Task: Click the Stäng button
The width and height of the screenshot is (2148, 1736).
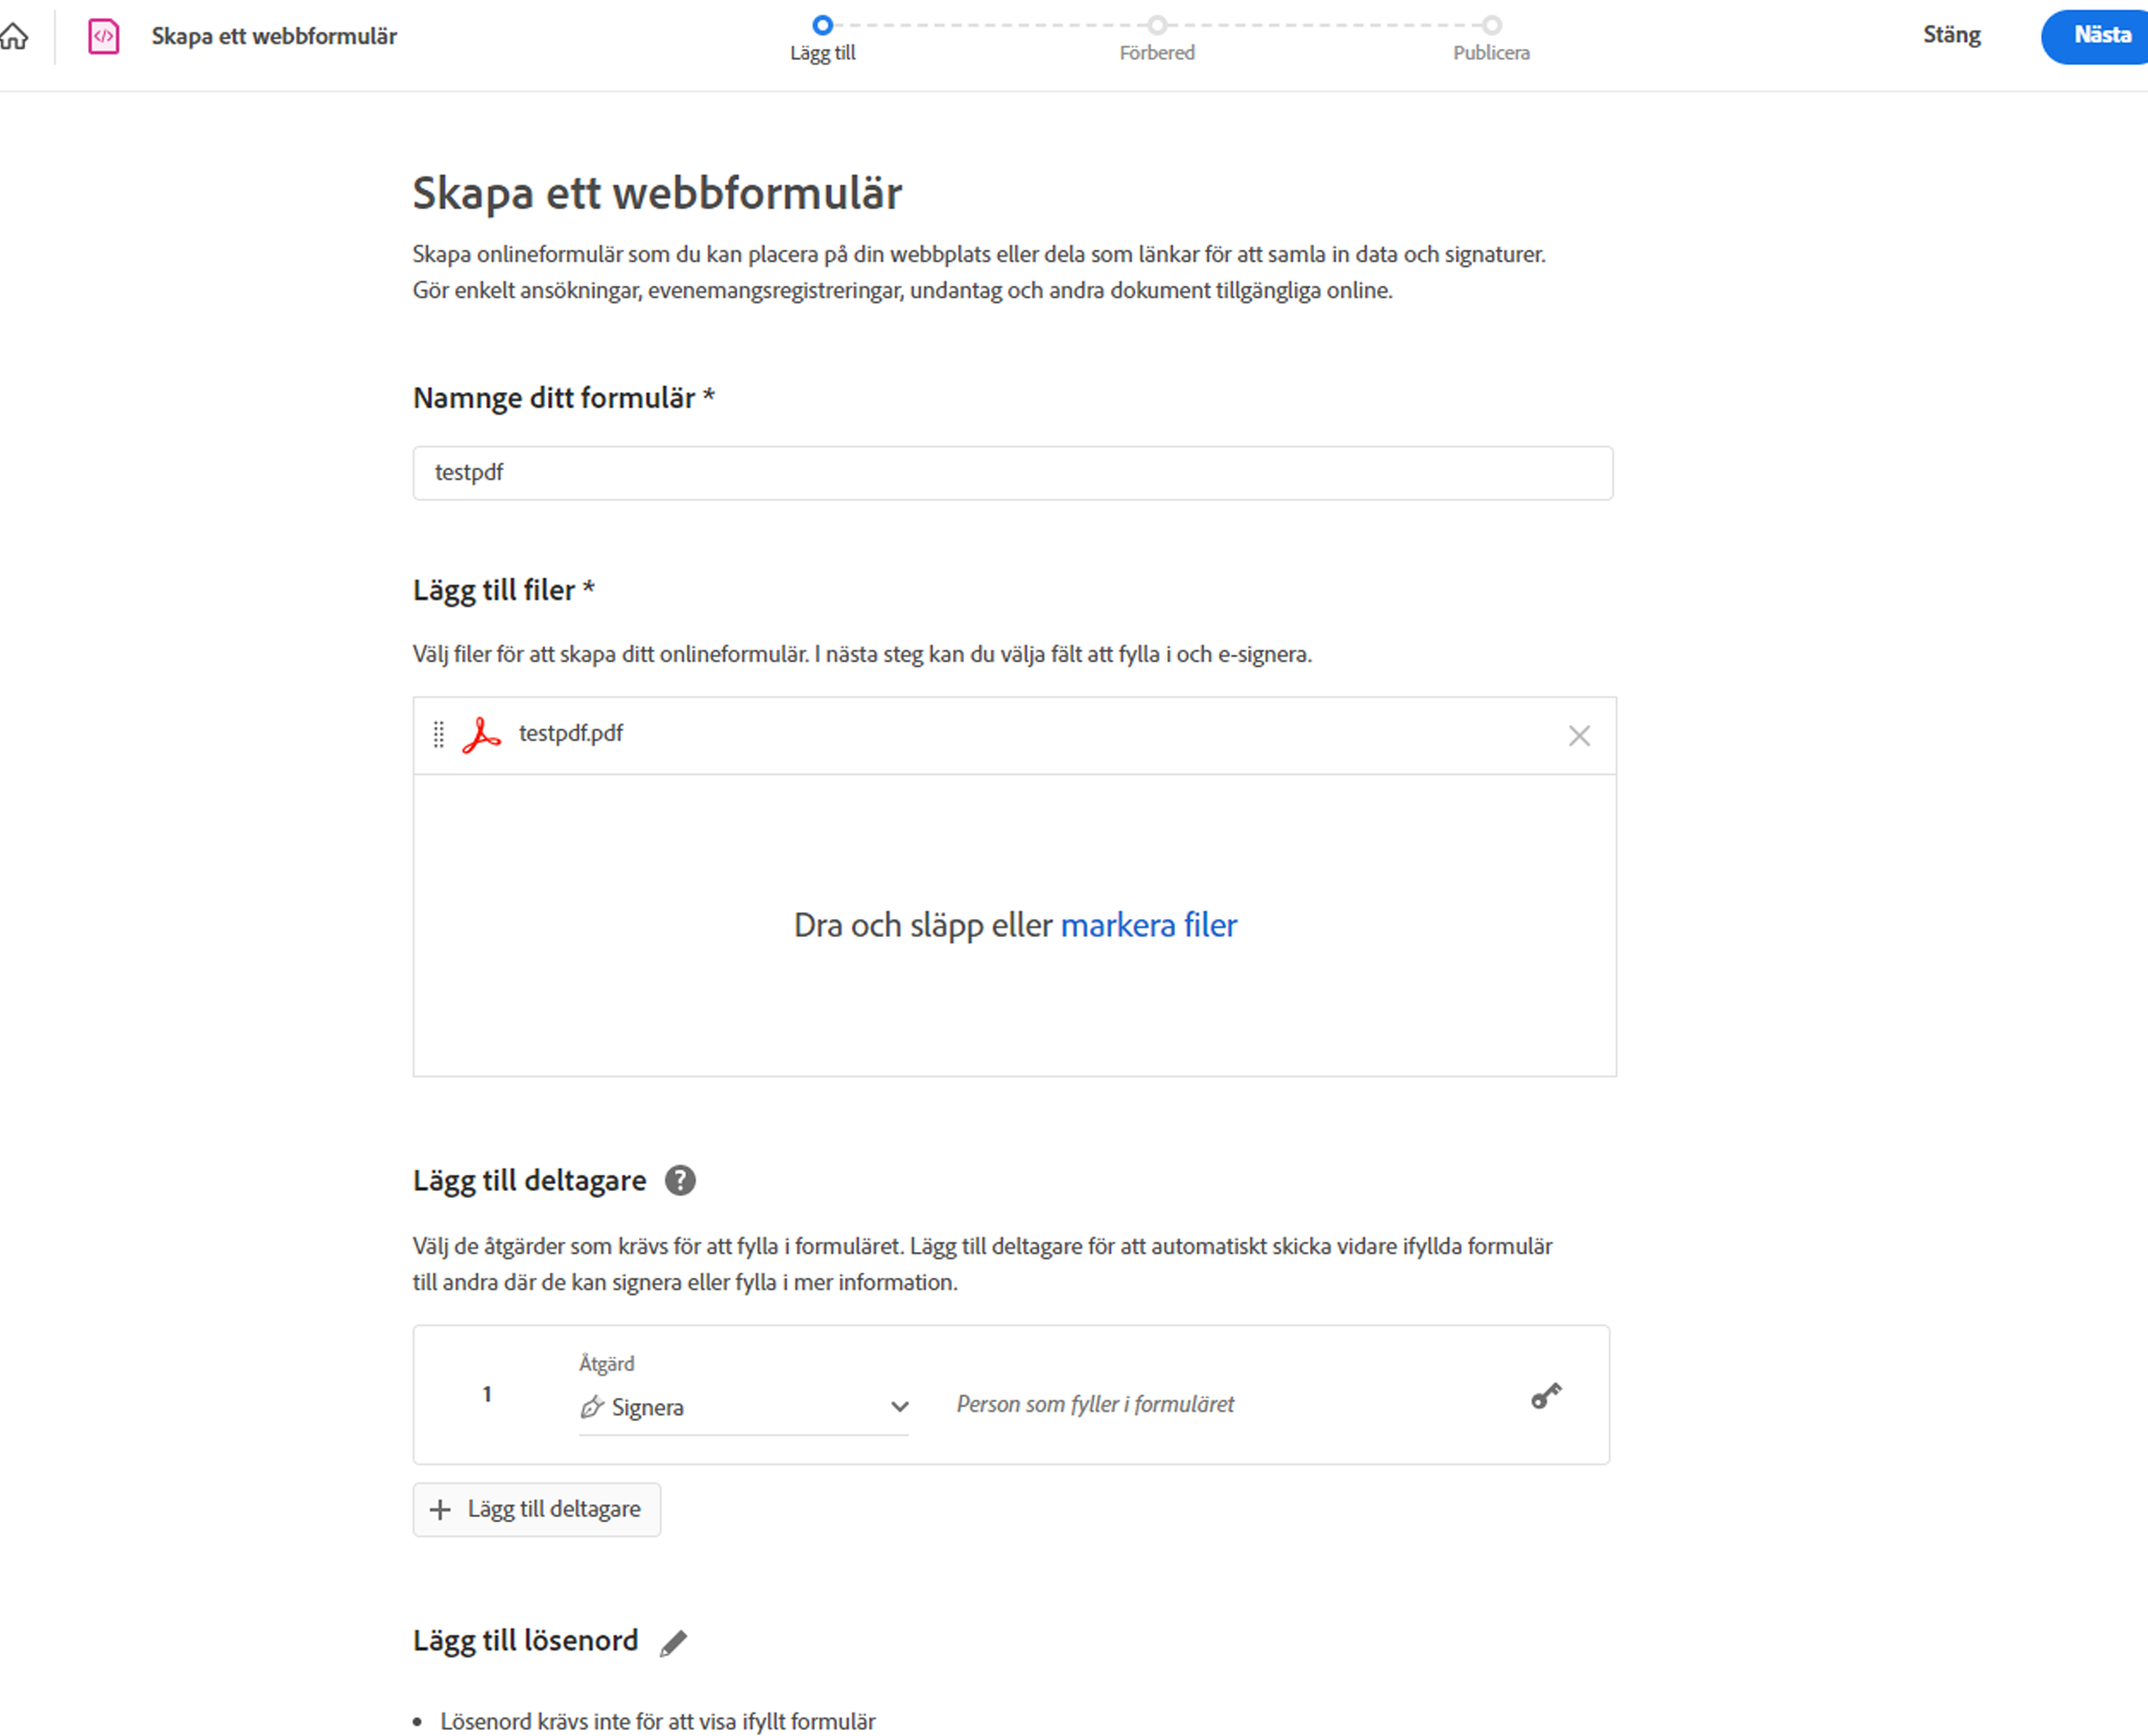Action: [1951, 35]
